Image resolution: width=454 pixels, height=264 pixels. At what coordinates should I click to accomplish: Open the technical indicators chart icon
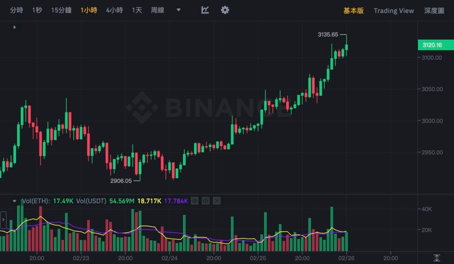point(205,10)
